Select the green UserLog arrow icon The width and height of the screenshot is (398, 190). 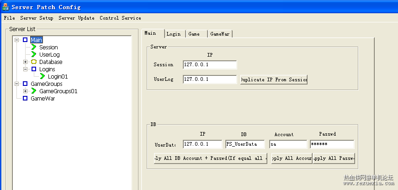[x=34, y=54]
